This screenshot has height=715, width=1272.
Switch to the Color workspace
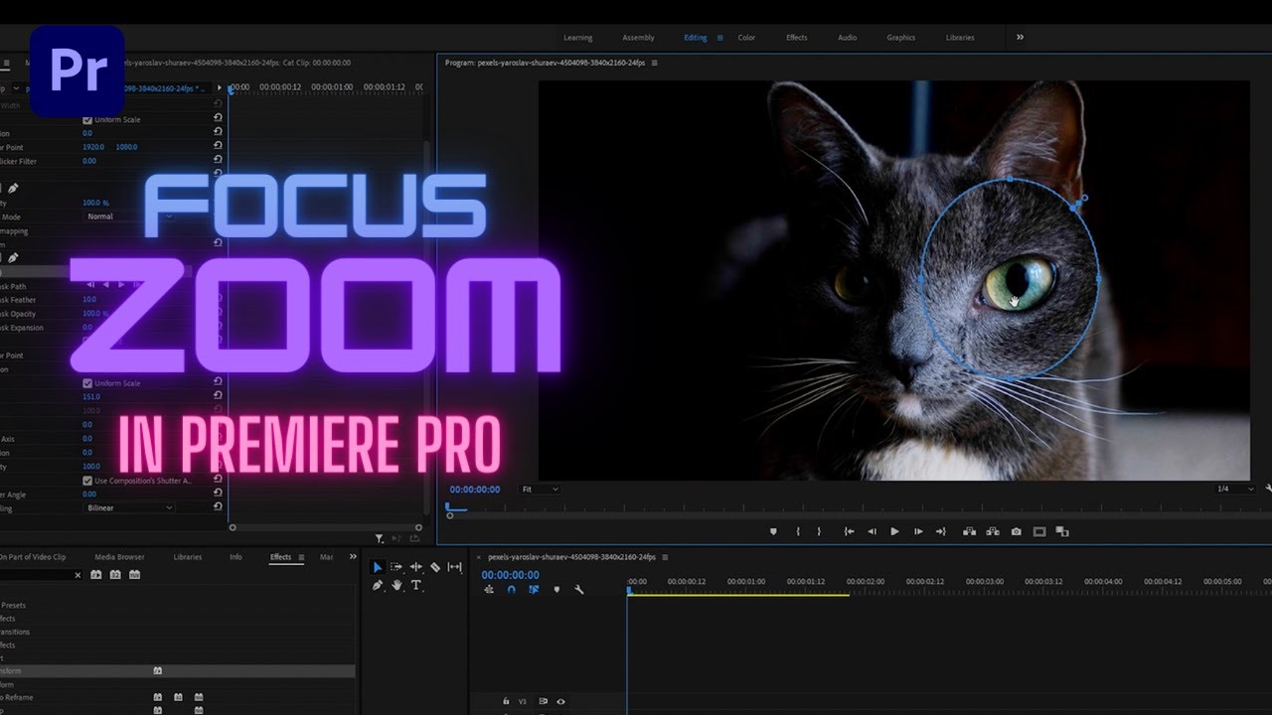tap(746, 38)
